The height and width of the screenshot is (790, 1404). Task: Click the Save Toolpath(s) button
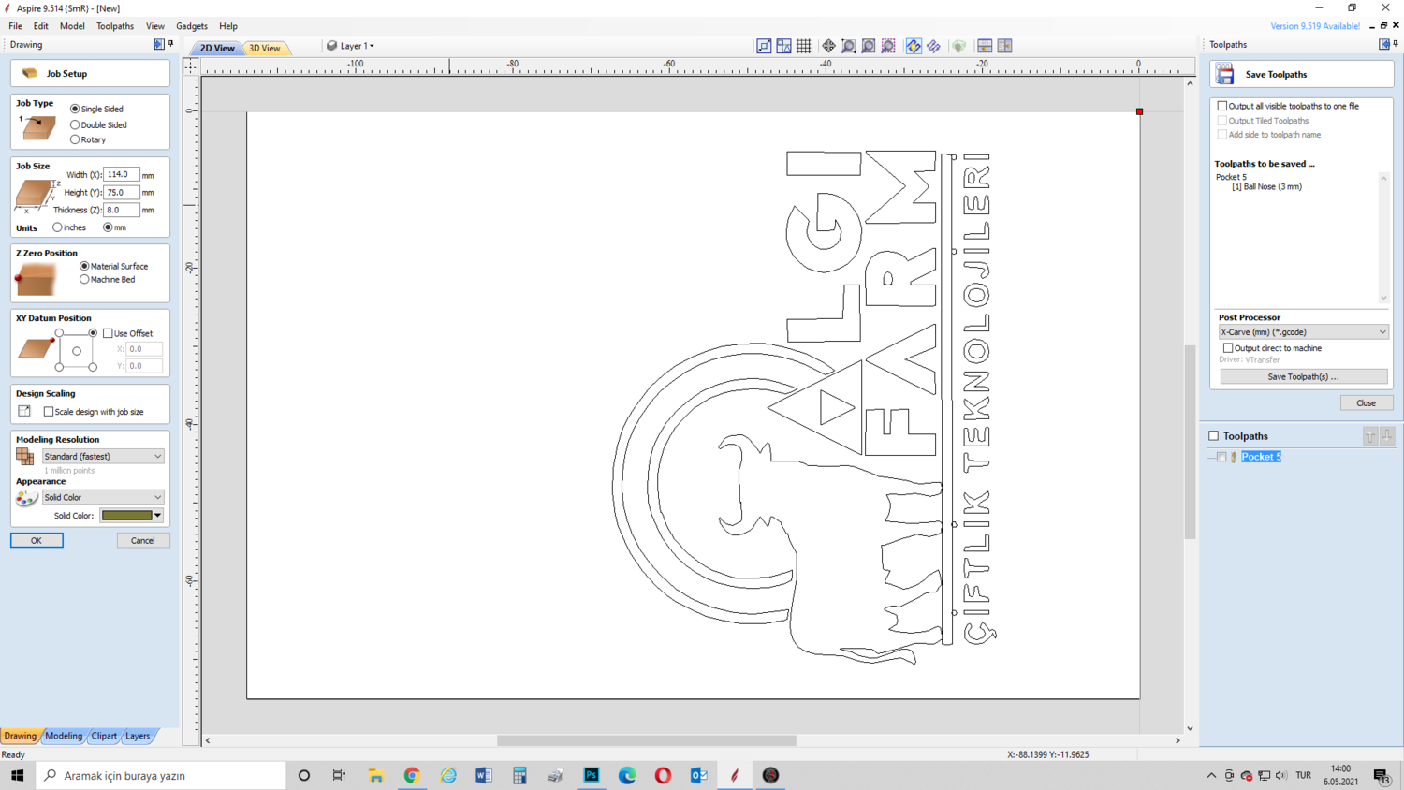coord(1304,376)
